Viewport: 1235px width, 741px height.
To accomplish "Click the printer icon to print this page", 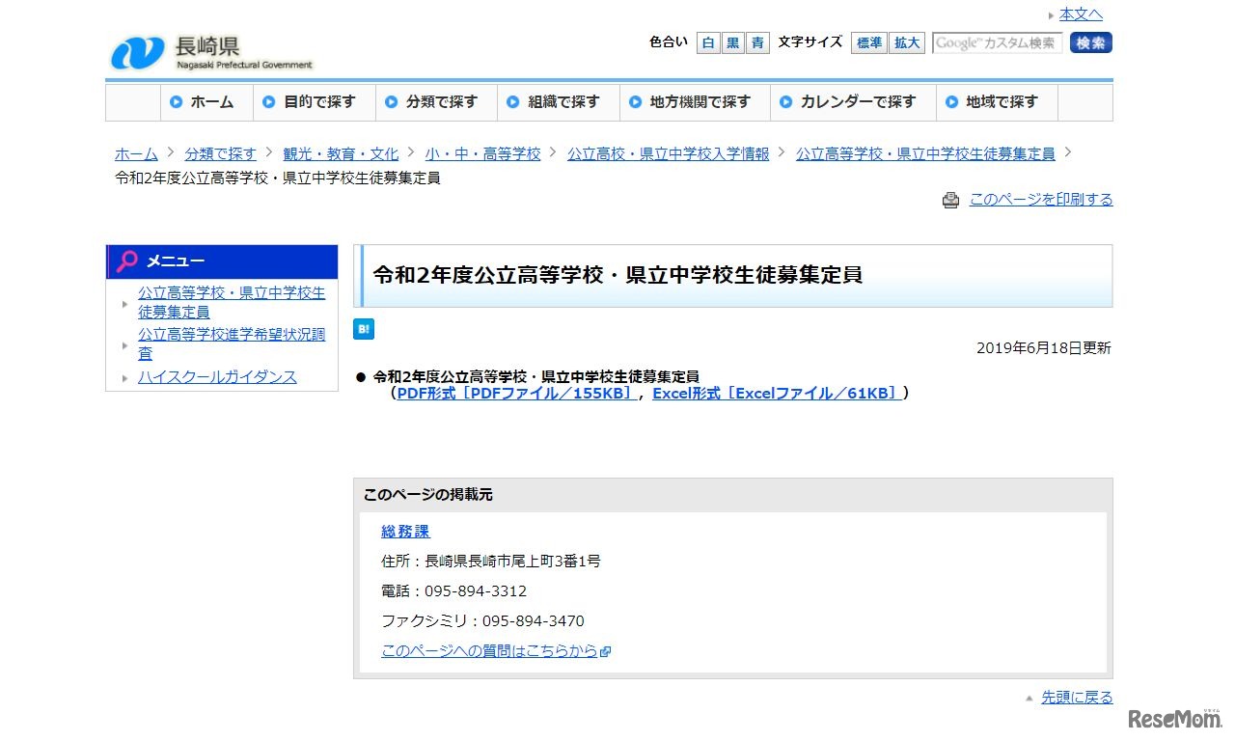I will 950,200.
